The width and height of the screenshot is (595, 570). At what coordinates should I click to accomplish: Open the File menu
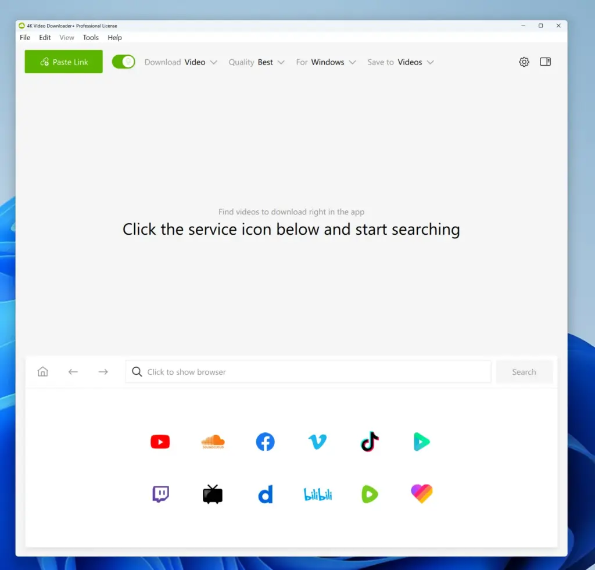click(x=25, y=38)
